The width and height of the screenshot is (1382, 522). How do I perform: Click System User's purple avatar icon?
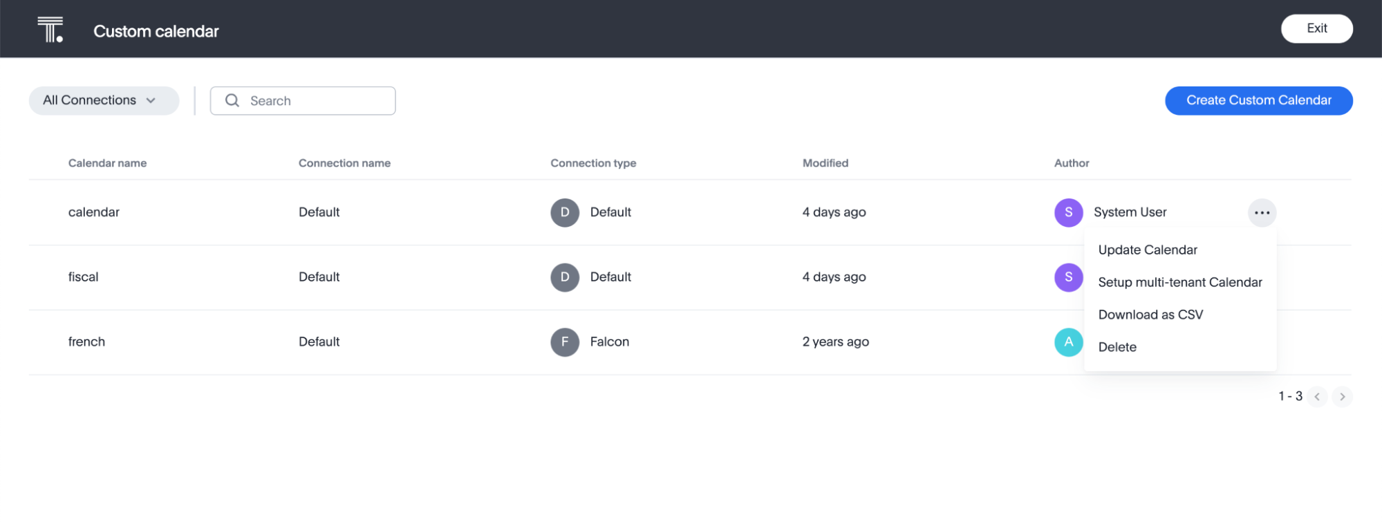point(1068,212)
